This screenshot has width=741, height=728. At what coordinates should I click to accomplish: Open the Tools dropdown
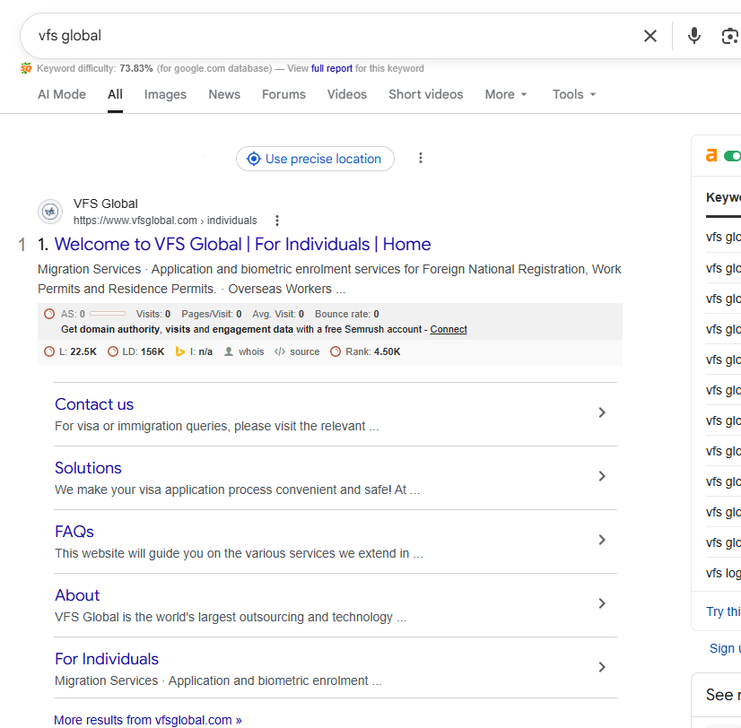click(x=574, y=94)
